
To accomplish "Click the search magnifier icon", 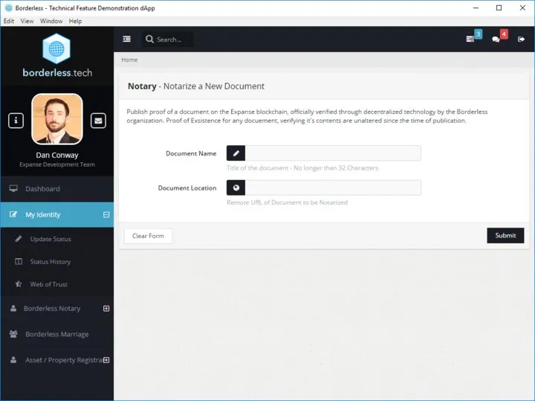I will [149, 39].
